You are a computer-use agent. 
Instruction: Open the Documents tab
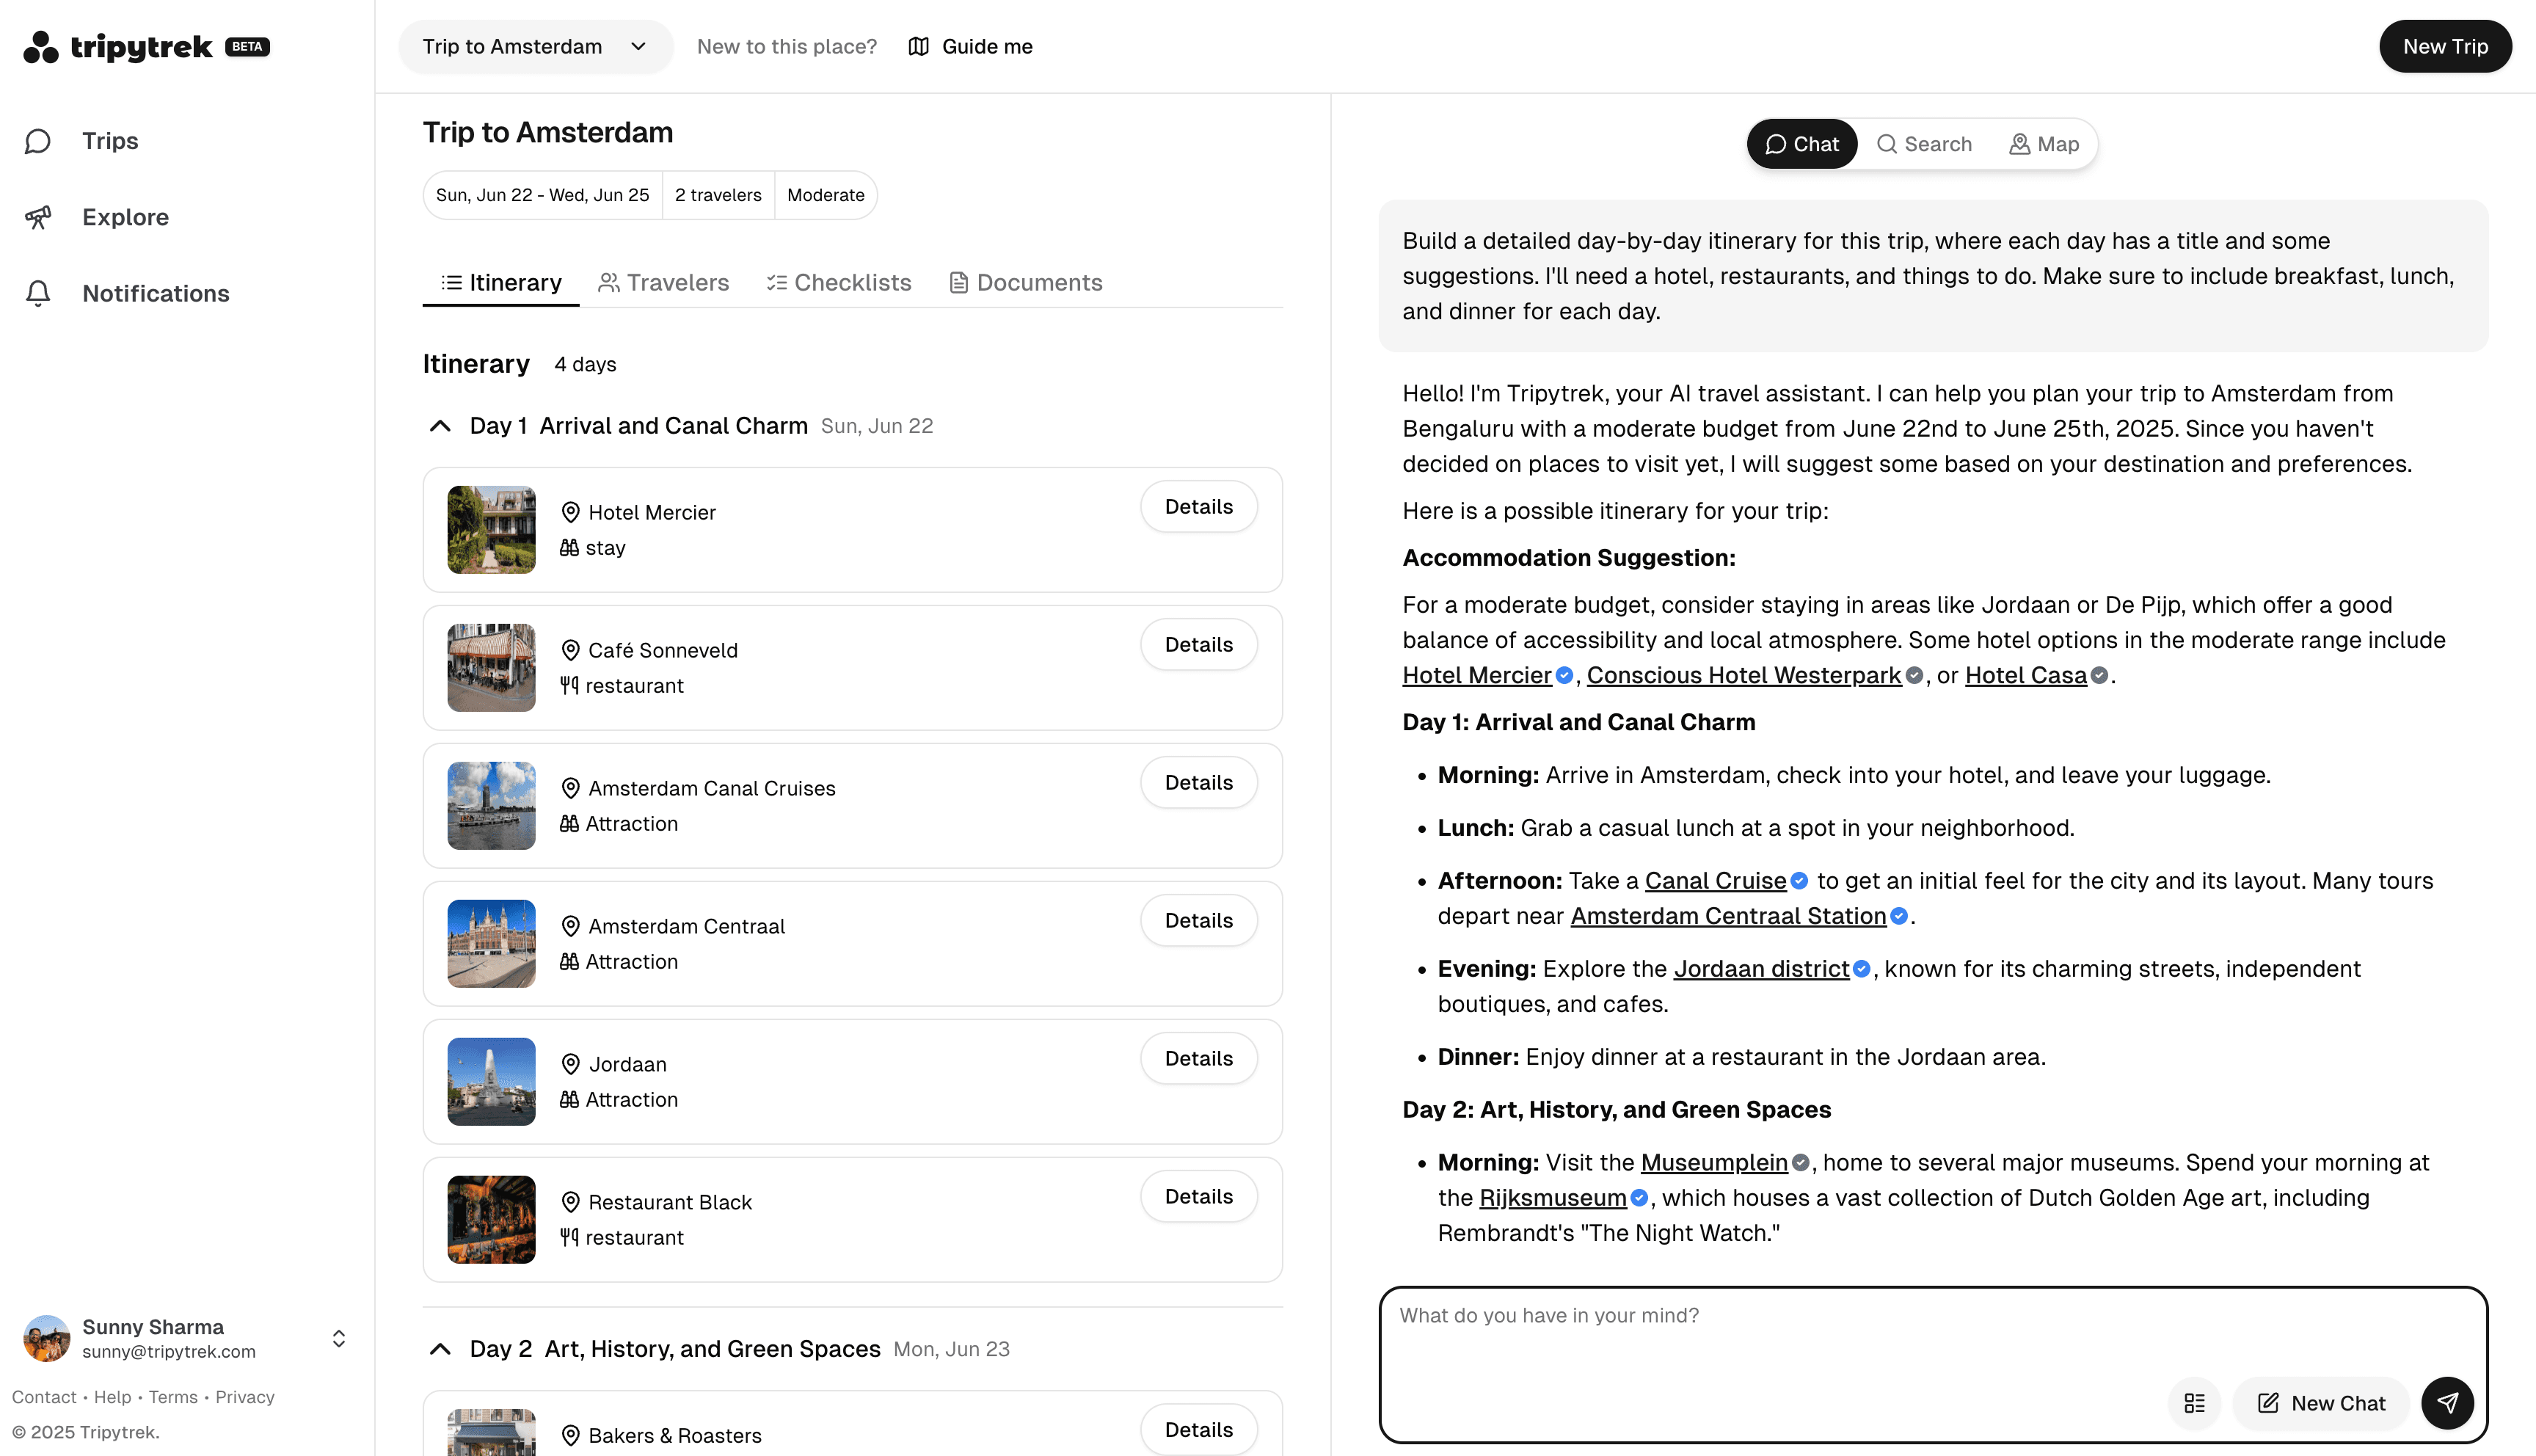point(1024,283)
